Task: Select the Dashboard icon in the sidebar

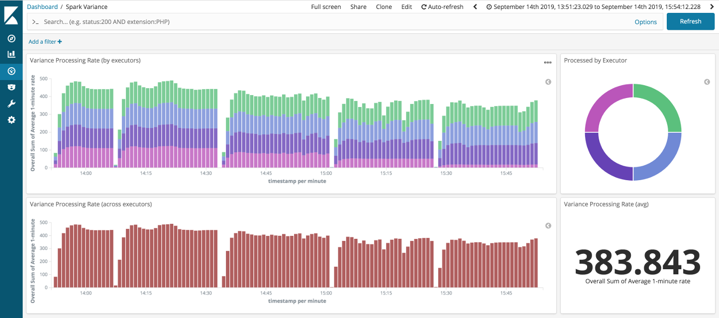Action: click(11, 71)
